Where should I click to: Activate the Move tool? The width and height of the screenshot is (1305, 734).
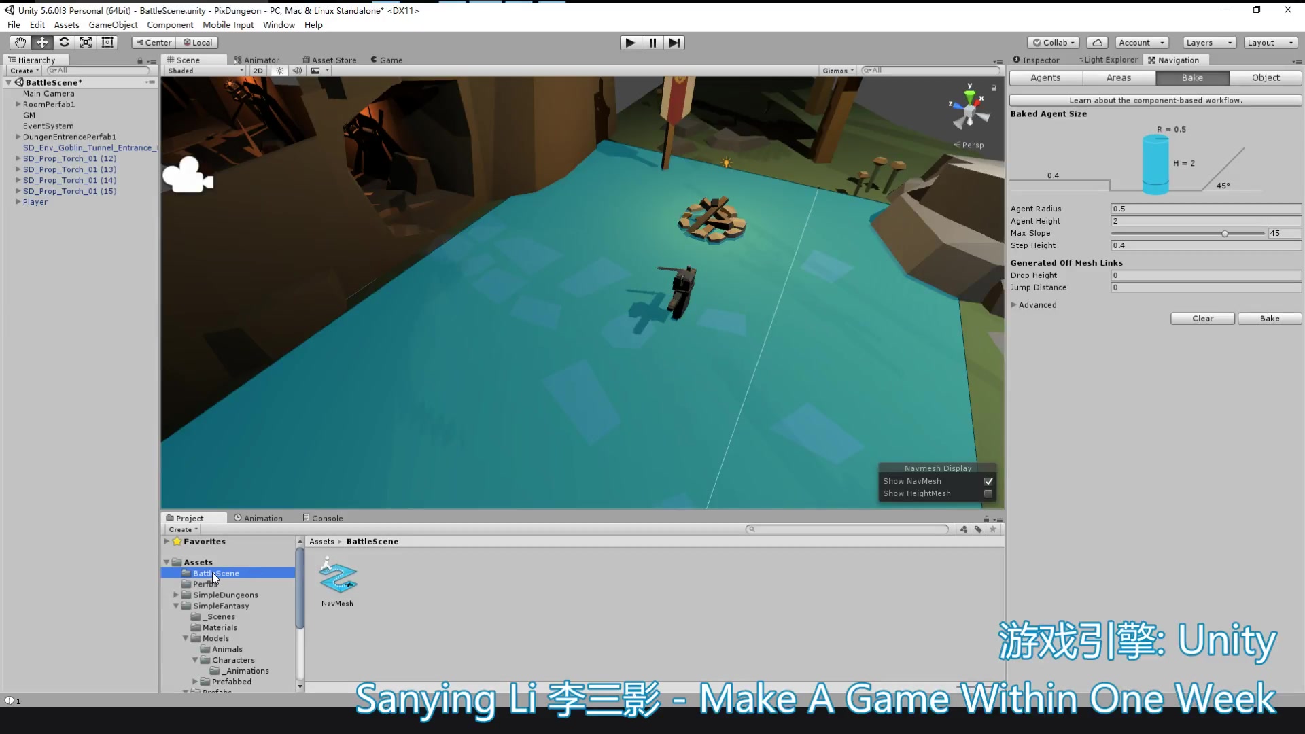coord(42,42)
